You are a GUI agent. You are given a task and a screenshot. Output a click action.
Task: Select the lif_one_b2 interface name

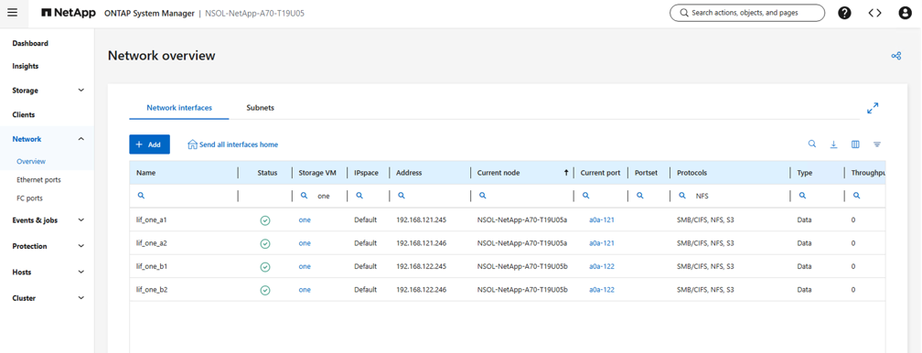152,290
